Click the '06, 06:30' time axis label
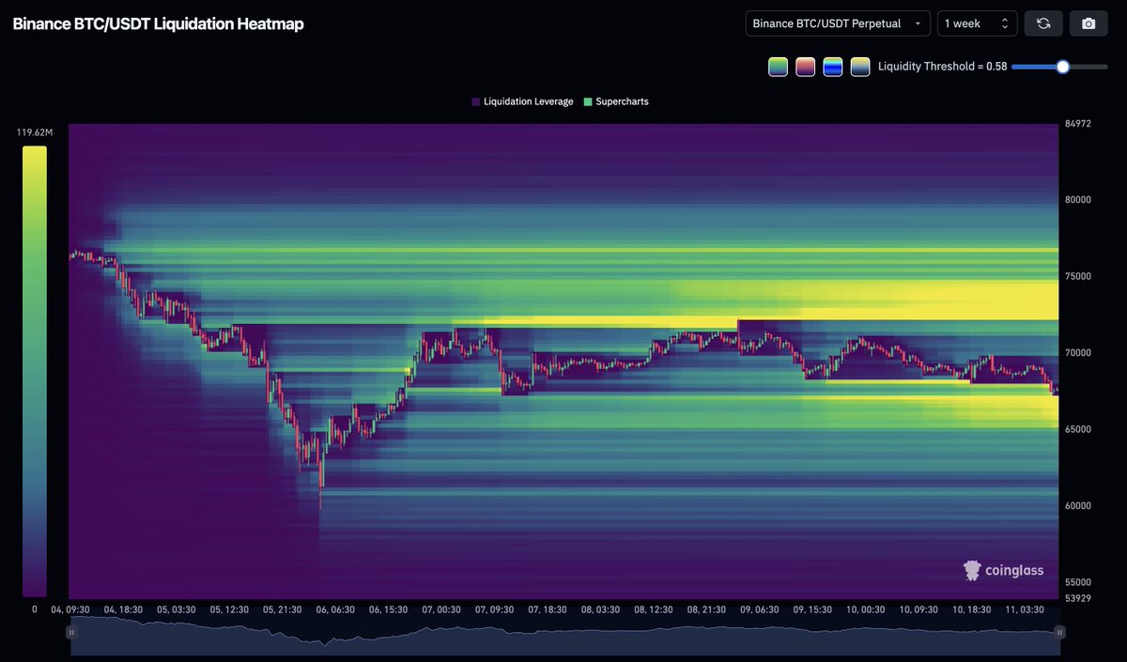The width and height of the screenshot is (1127, 662). [x=335, y=609]
